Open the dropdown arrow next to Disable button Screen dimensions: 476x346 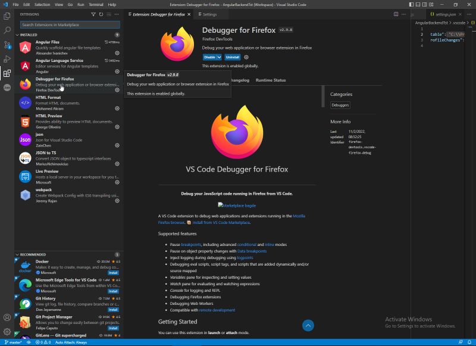[x=219, y=57]
